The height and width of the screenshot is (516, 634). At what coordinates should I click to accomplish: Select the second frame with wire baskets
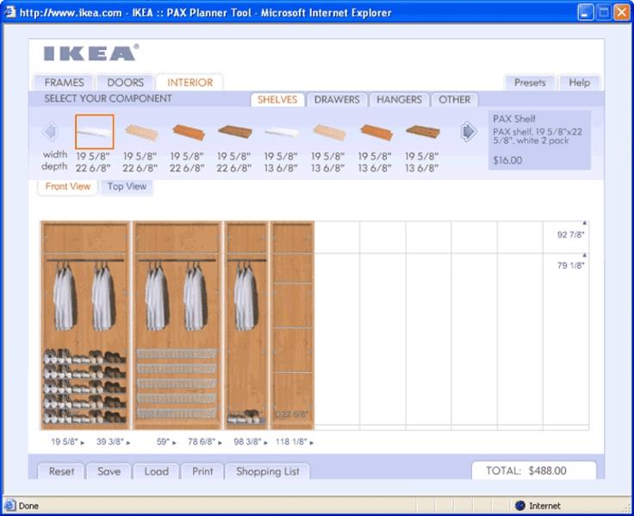coord(177,325)
